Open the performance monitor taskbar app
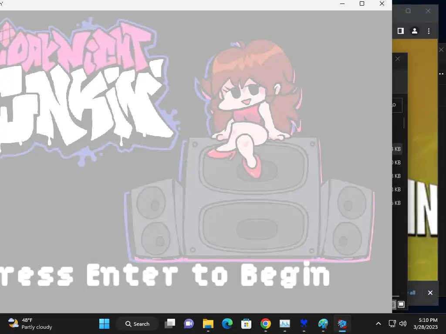 click(284, 324)
